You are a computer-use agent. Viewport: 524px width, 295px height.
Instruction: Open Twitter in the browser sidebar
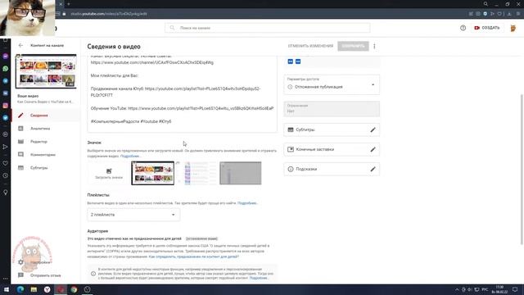click(x=6, y=118)
